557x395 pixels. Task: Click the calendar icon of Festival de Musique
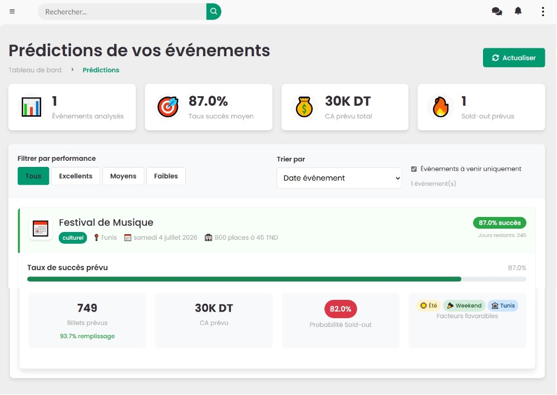(x=40, y=229)
